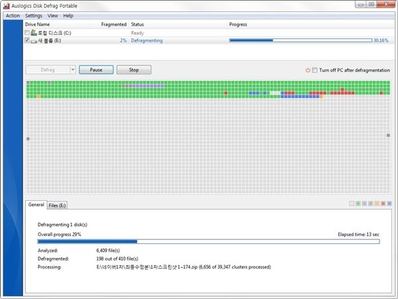Click the red power icon
The width and height of the screenshot is (398, 299).
coord(308,70)
